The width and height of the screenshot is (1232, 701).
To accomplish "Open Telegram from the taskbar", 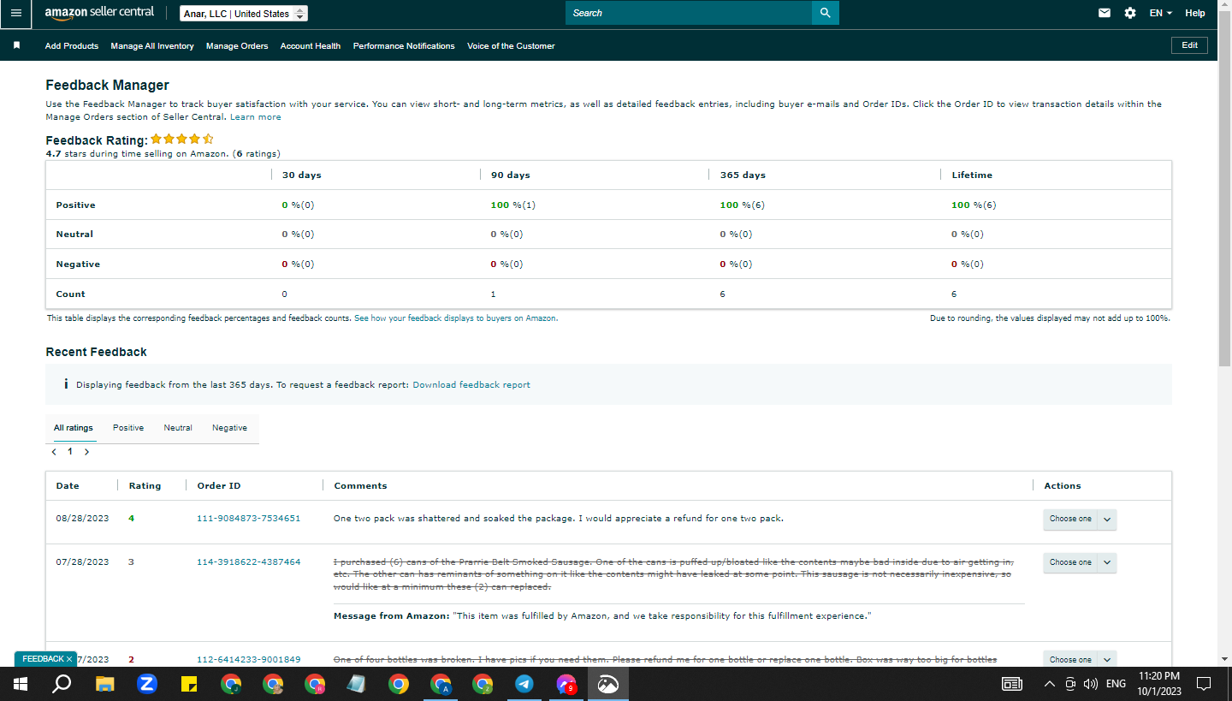I will pos(524,684).
